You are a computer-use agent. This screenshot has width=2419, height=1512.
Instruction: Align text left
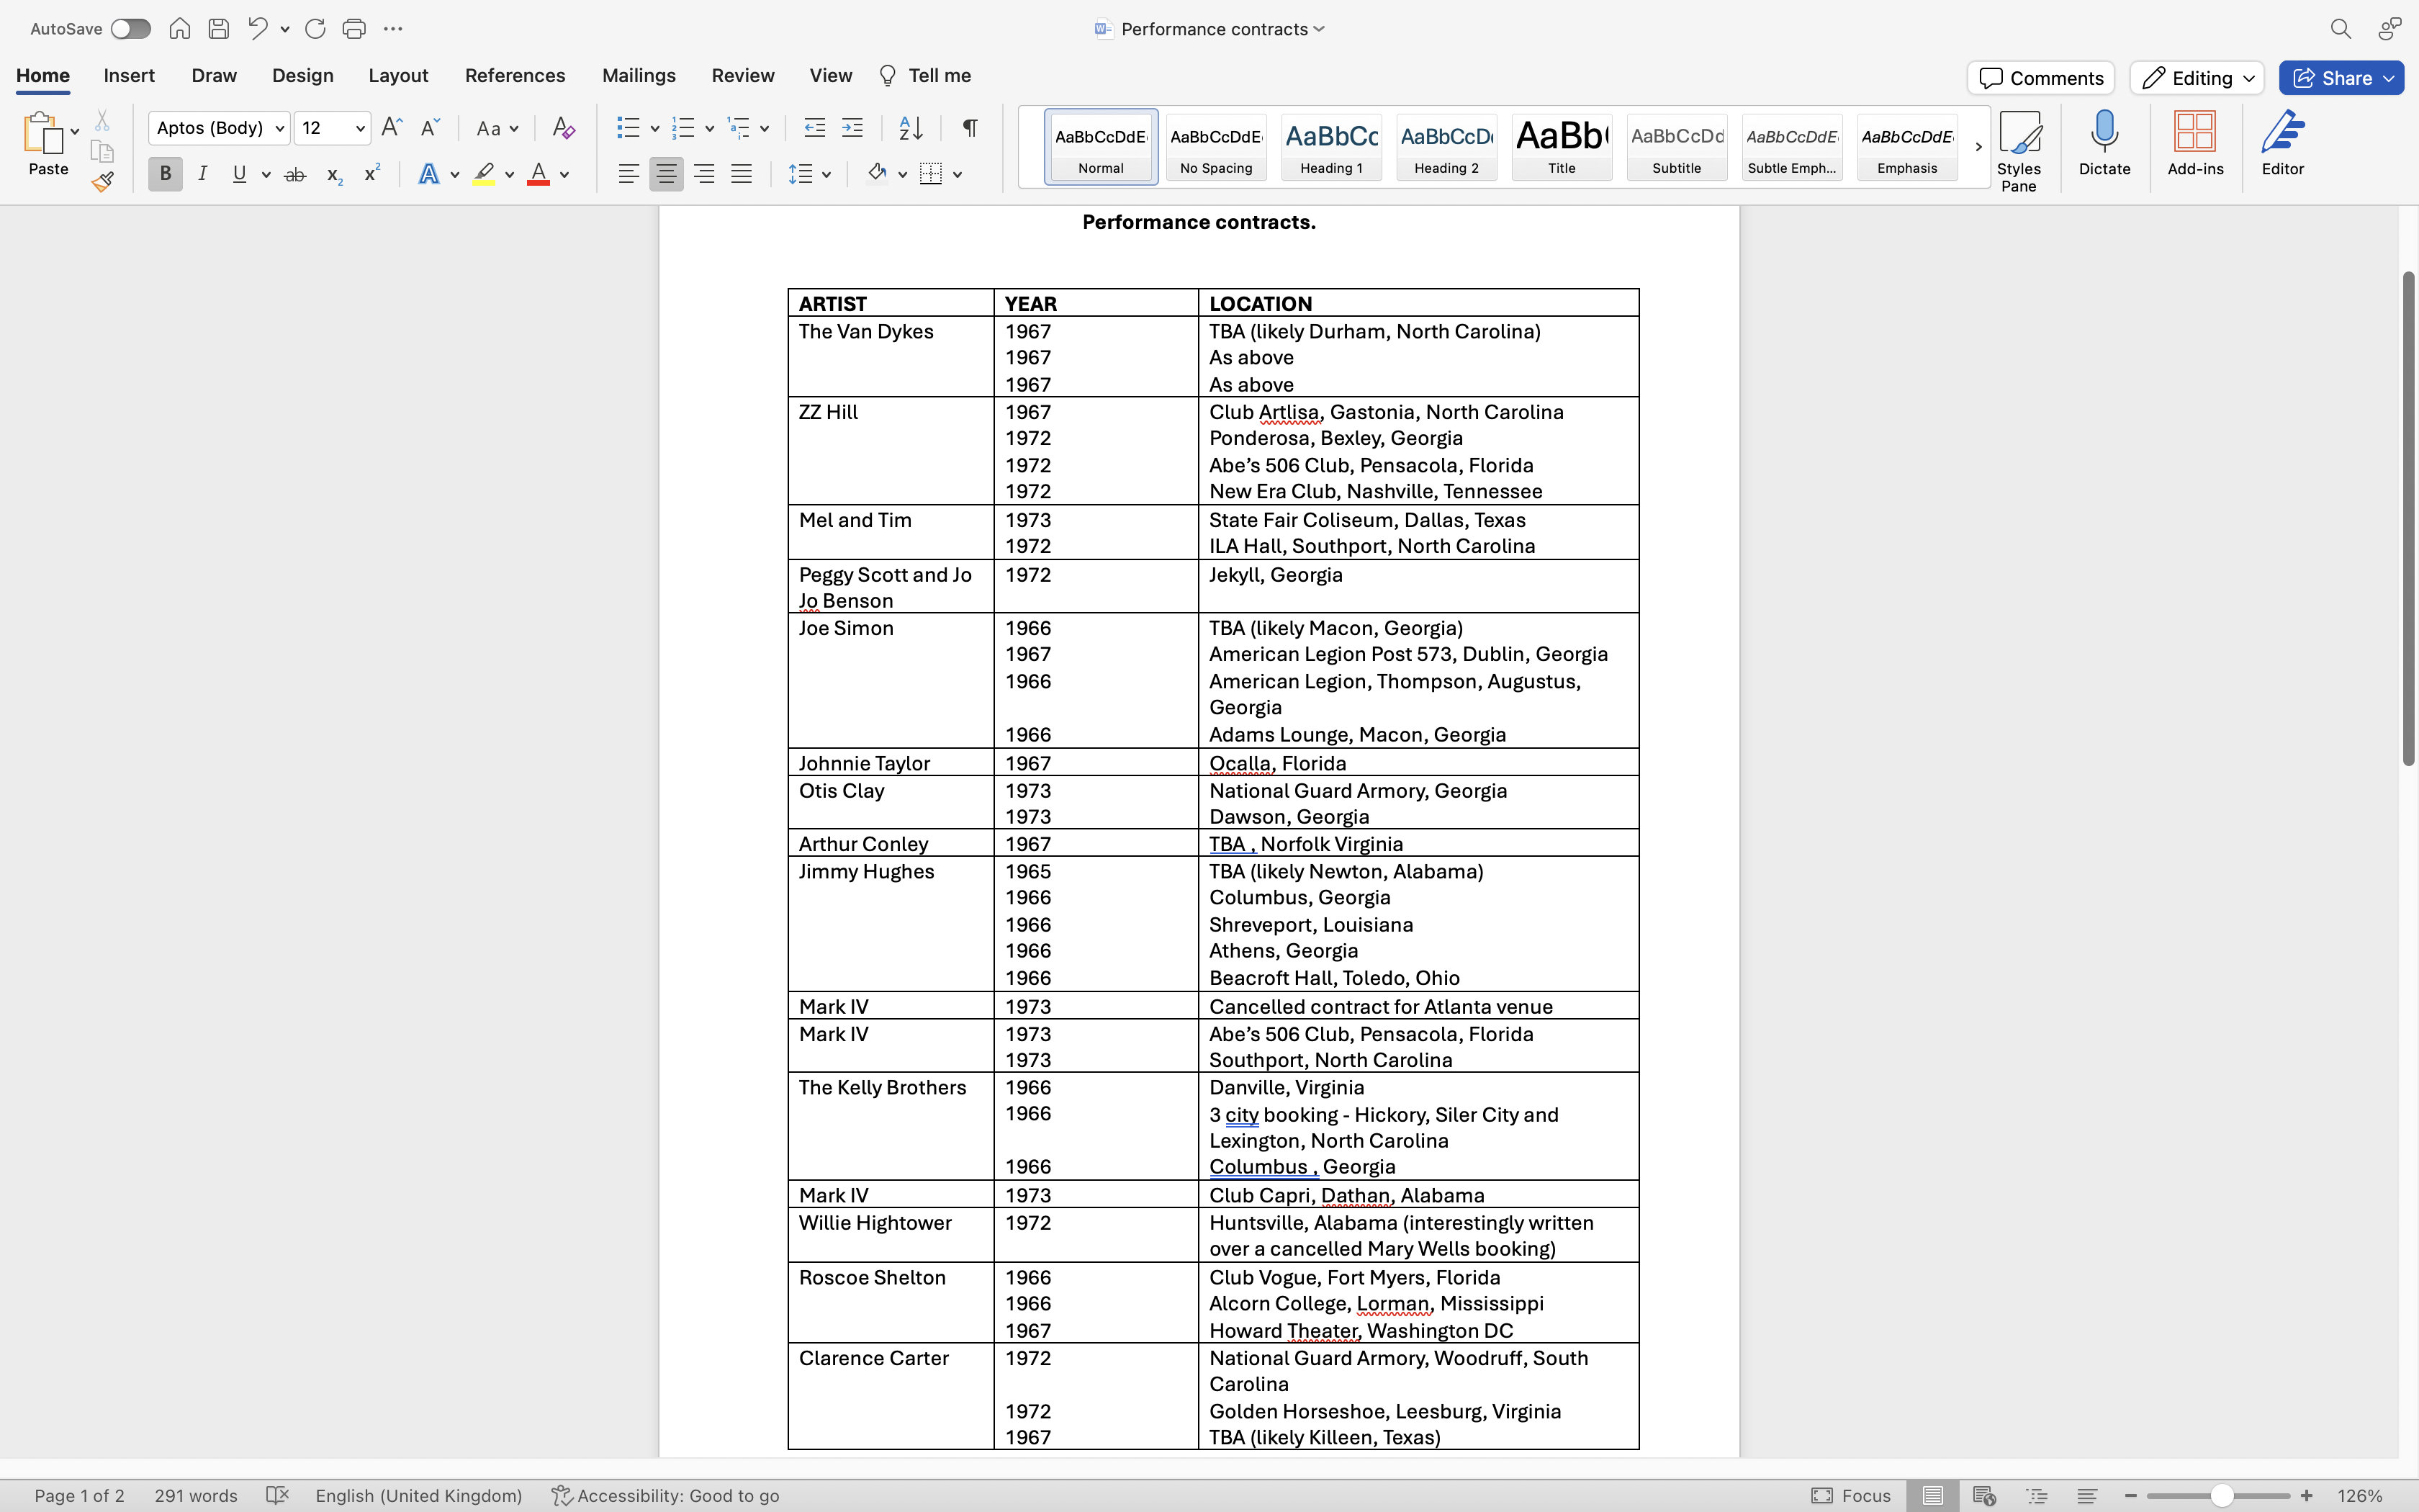pos(629,174)
